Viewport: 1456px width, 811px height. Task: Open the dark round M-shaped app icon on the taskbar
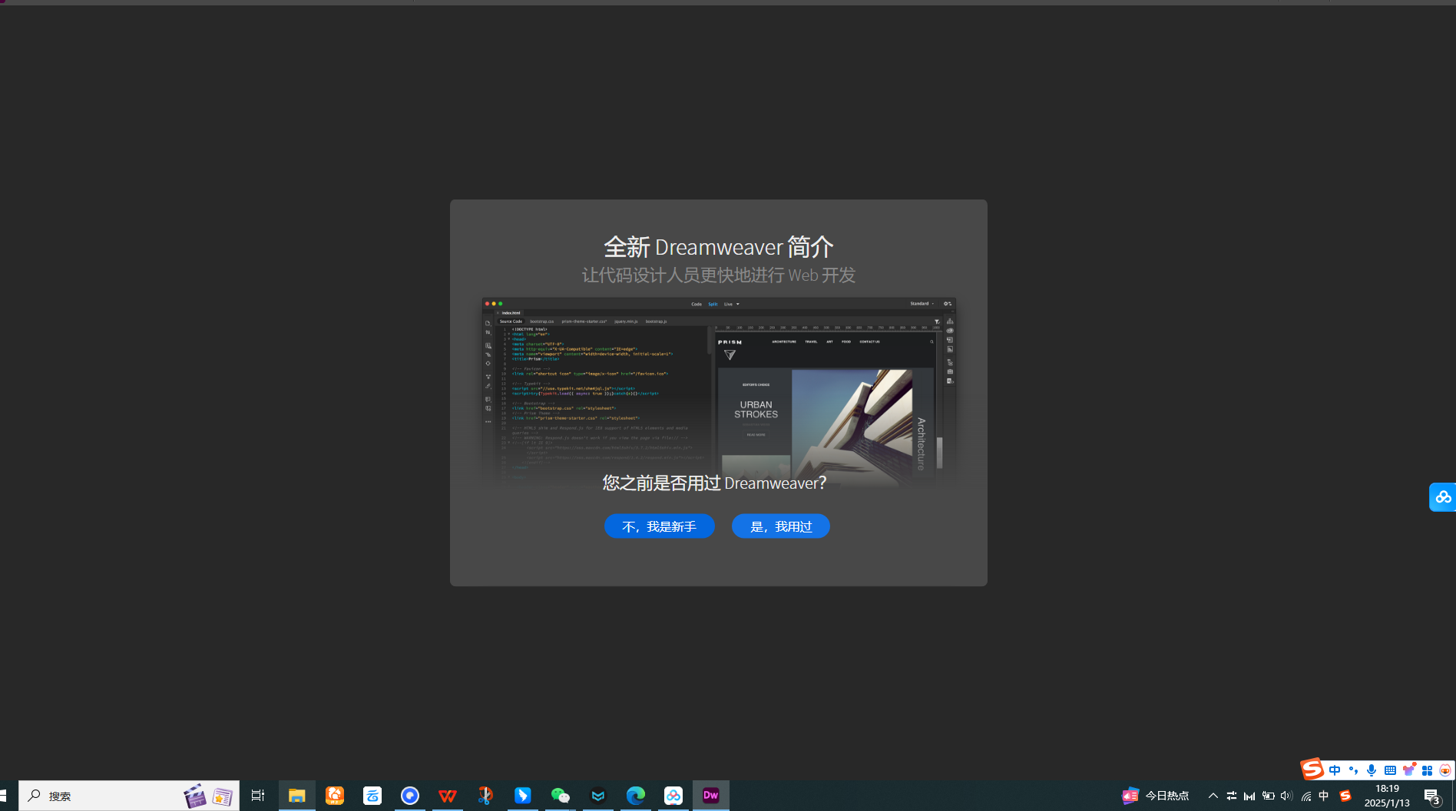point(598,796)
